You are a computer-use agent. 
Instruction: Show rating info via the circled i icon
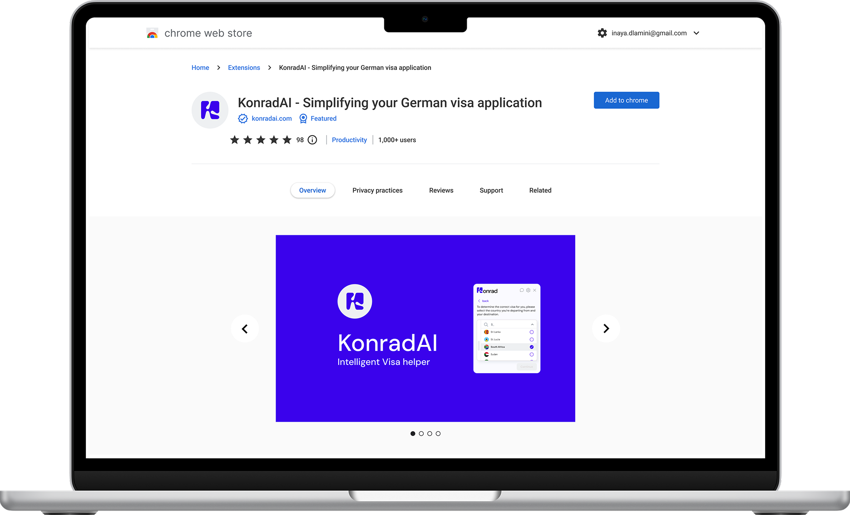point(312,140)
